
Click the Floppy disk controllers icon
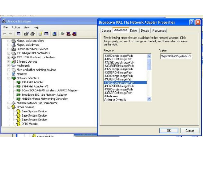(x=13, y=41)
